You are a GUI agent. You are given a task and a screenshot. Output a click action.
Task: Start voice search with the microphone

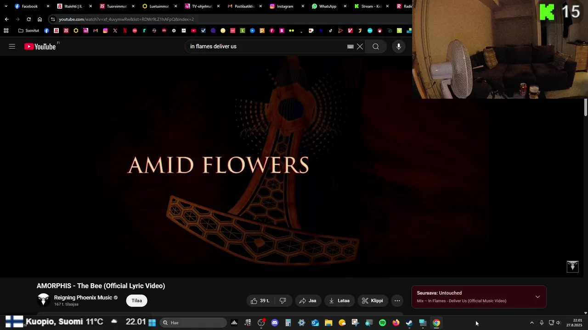[x=399, y=46]
